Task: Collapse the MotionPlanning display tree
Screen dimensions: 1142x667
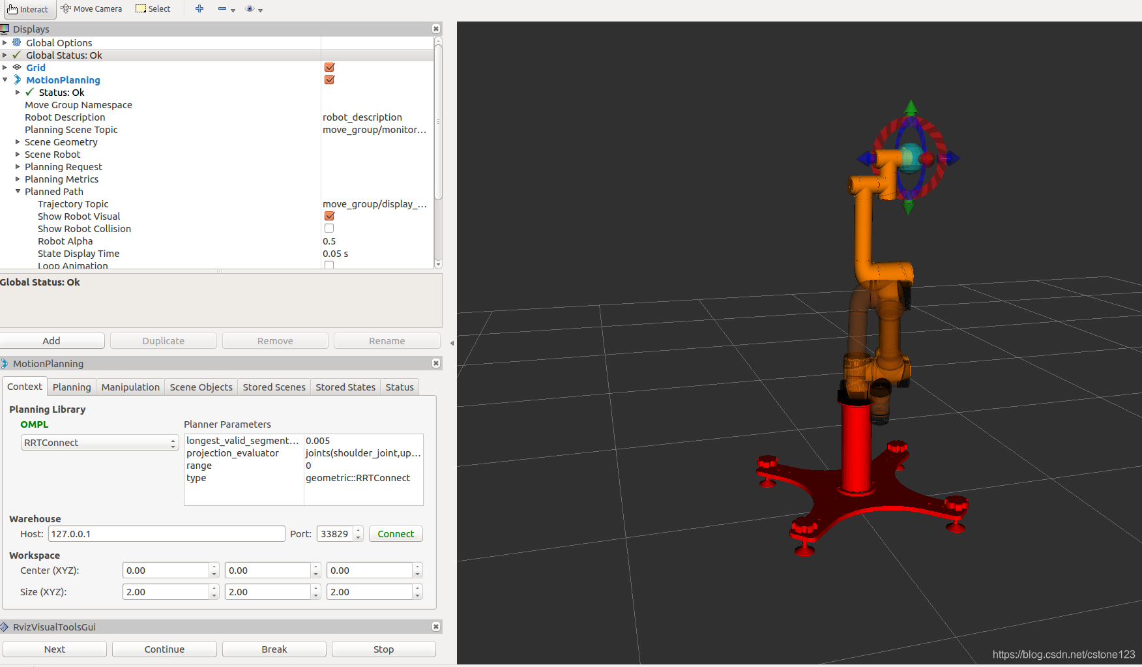Action: [5, 80]
